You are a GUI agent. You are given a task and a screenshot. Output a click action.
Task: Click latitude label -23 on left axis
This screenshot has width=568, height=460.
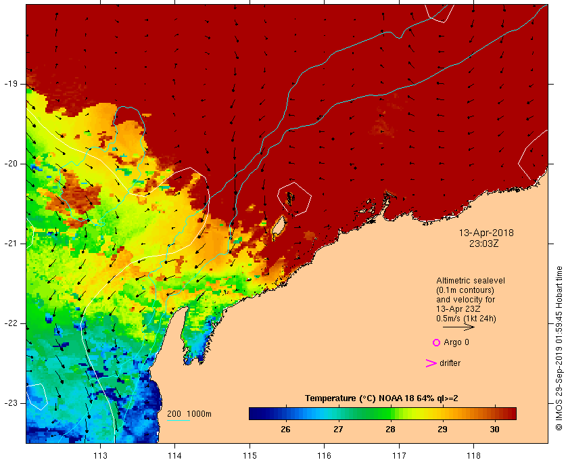coord(11,403)
